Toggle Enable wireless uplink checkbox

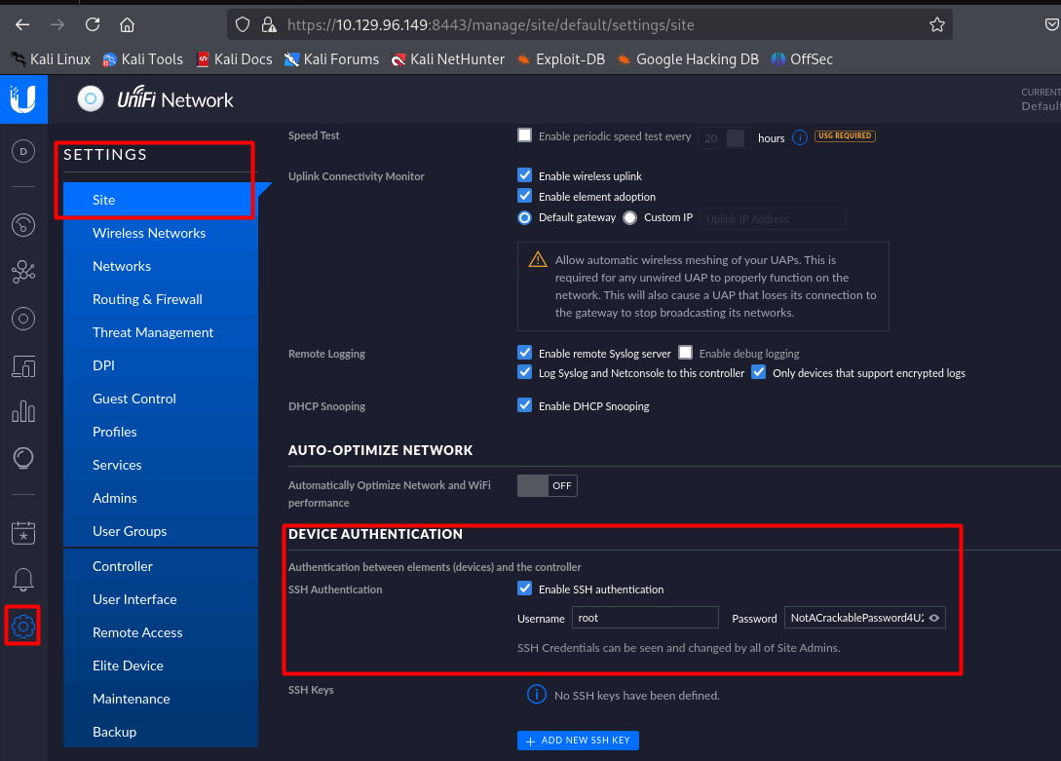point(524,175)
